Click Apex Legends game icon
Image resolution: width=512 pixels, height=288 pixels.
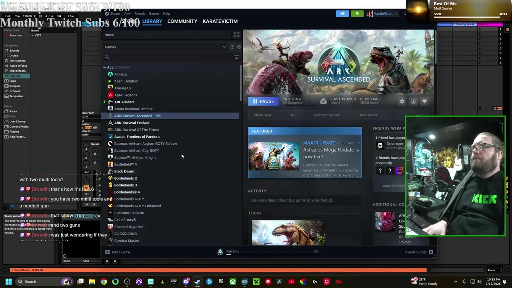coord(110,95)
